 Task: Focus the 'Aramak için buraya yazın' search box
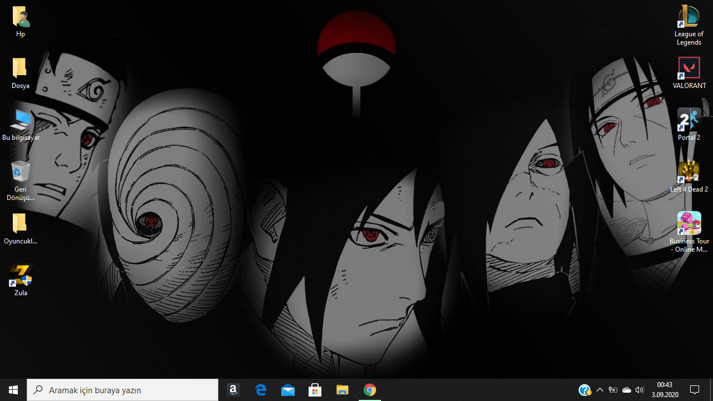click(123, 390)
